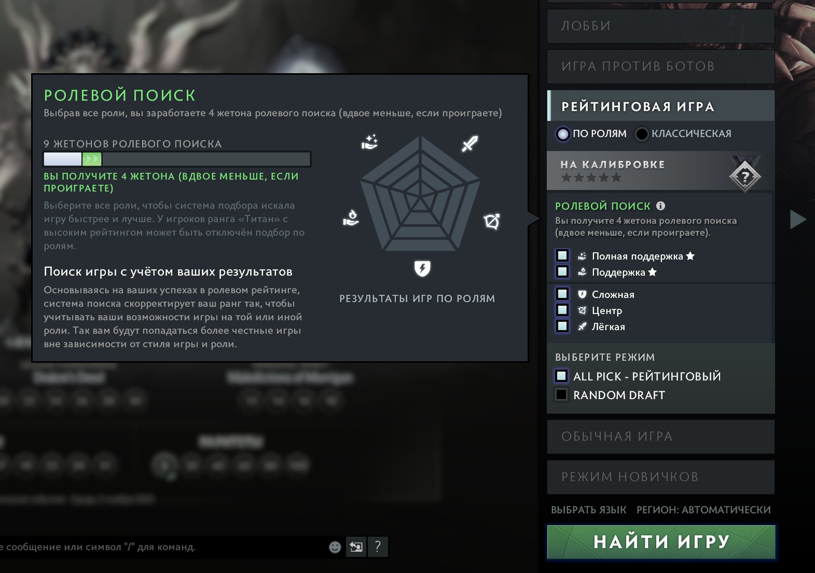Toggle the Центр role checkbox
815x573 pixels.
pyautogui.click(x=562, y=310)
